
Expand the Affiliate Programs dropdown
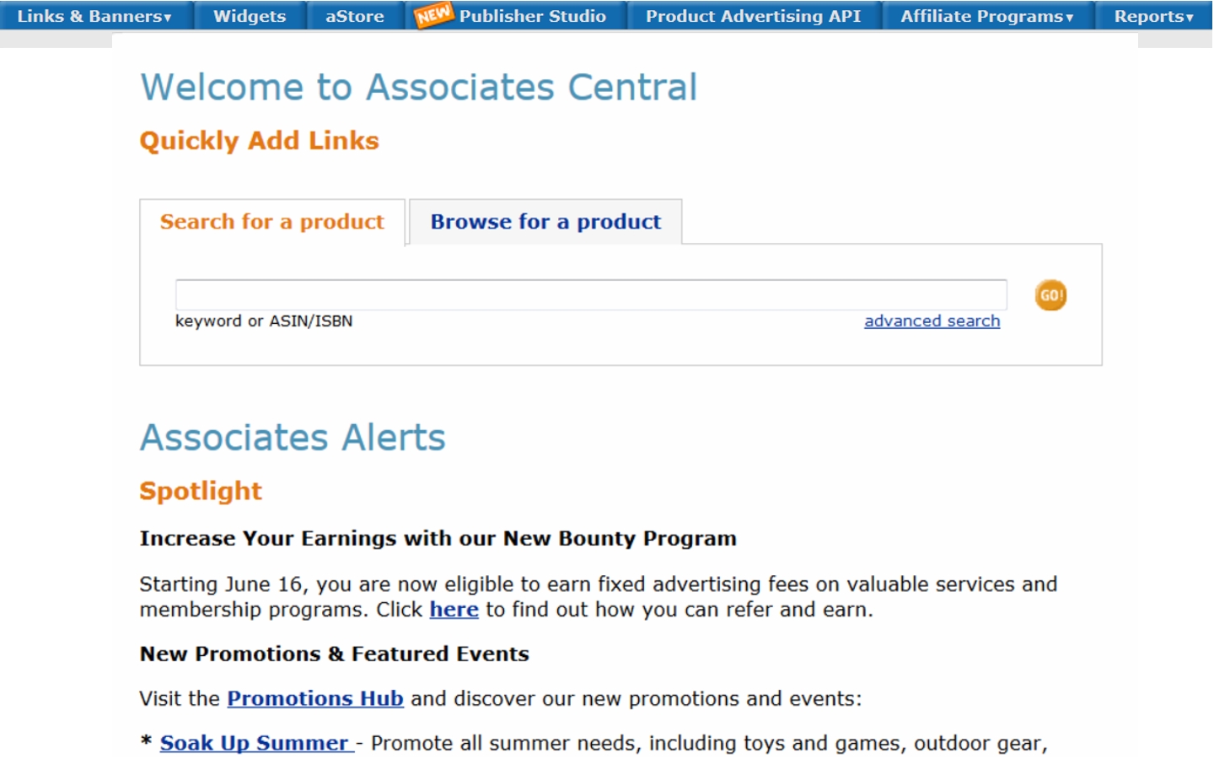pyautogui.click(x=987, y=14)
